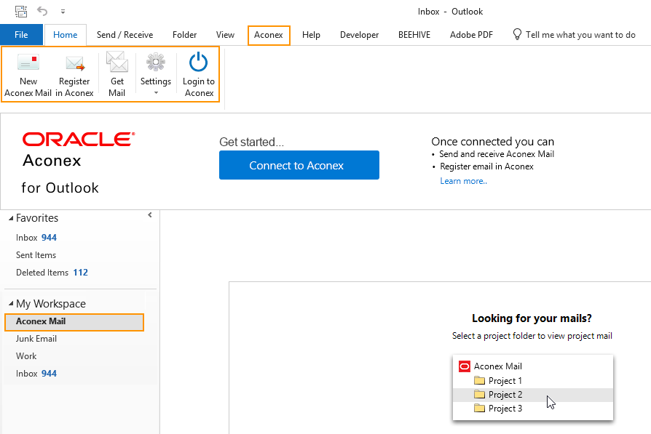This screenshot has height=434, width=651.
Task: Select the Aconex Mail folder in My Workspace
Action: click(x=74, y=321)
